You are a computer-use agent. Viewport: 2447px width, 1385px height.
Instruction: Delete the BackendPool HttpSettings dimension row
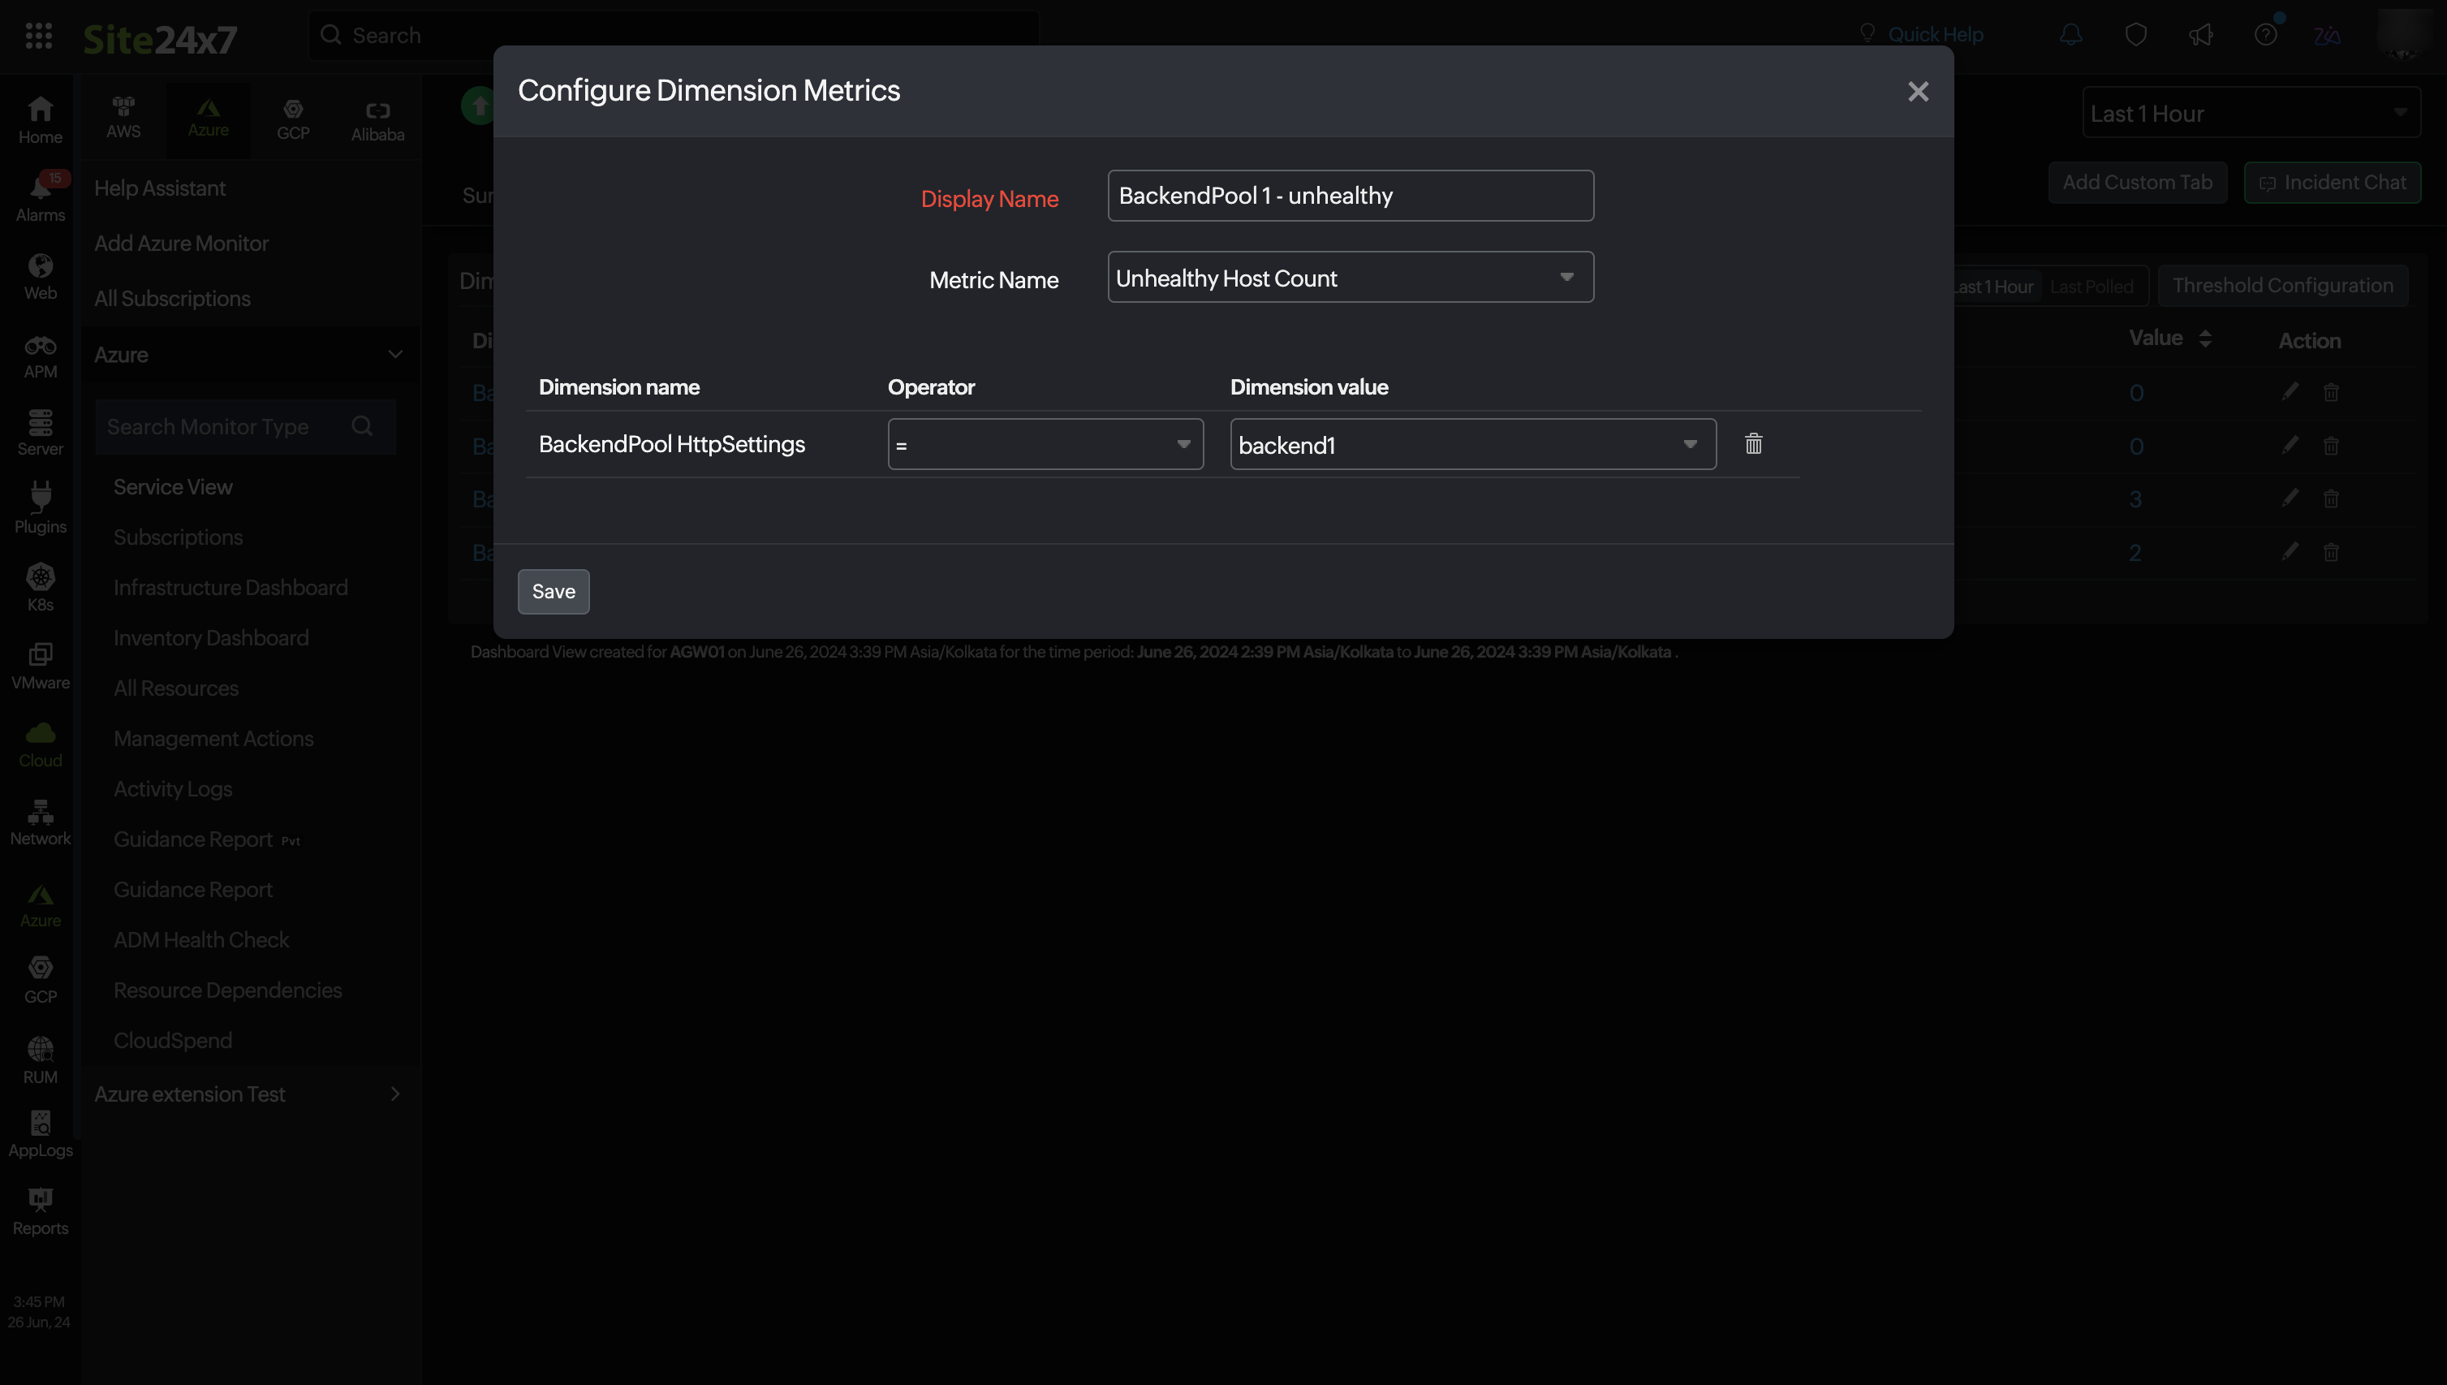1753,444
